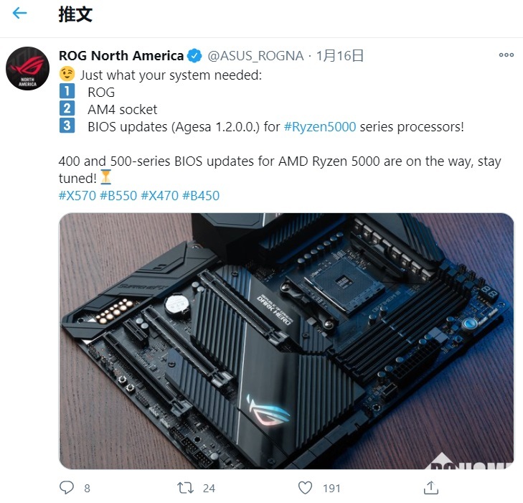This screenshot has height=503, width=523.
Task: Open the ROG North America profile avatar
Action: tap(27, 68)
